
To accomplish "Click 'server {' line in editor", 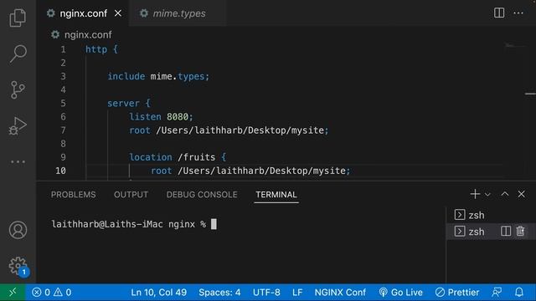I will (129, 104).
